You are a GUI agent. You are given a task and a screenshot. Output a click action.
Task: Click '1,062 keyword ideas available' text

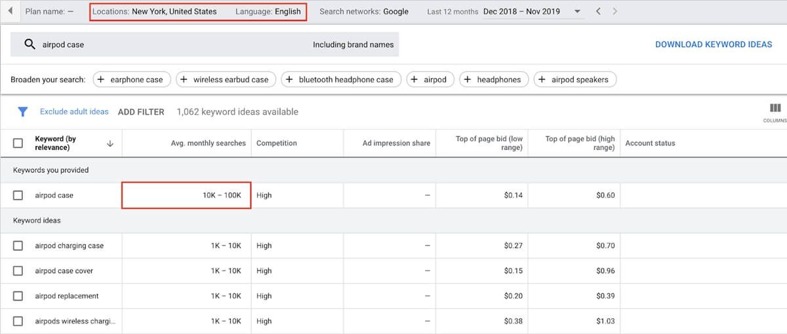pyautogui.click(x=237, y=112)
